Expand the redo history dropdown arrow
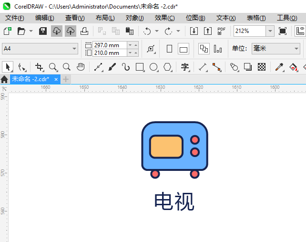Viewport: 306px width, 242px height. click(178, 31)
